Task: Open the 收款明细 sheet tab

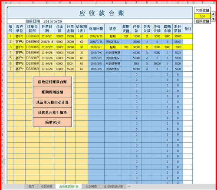Action: tap(46, 187)
